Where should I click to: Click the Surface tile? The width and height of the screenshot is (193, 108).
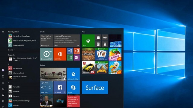(95, 88)
